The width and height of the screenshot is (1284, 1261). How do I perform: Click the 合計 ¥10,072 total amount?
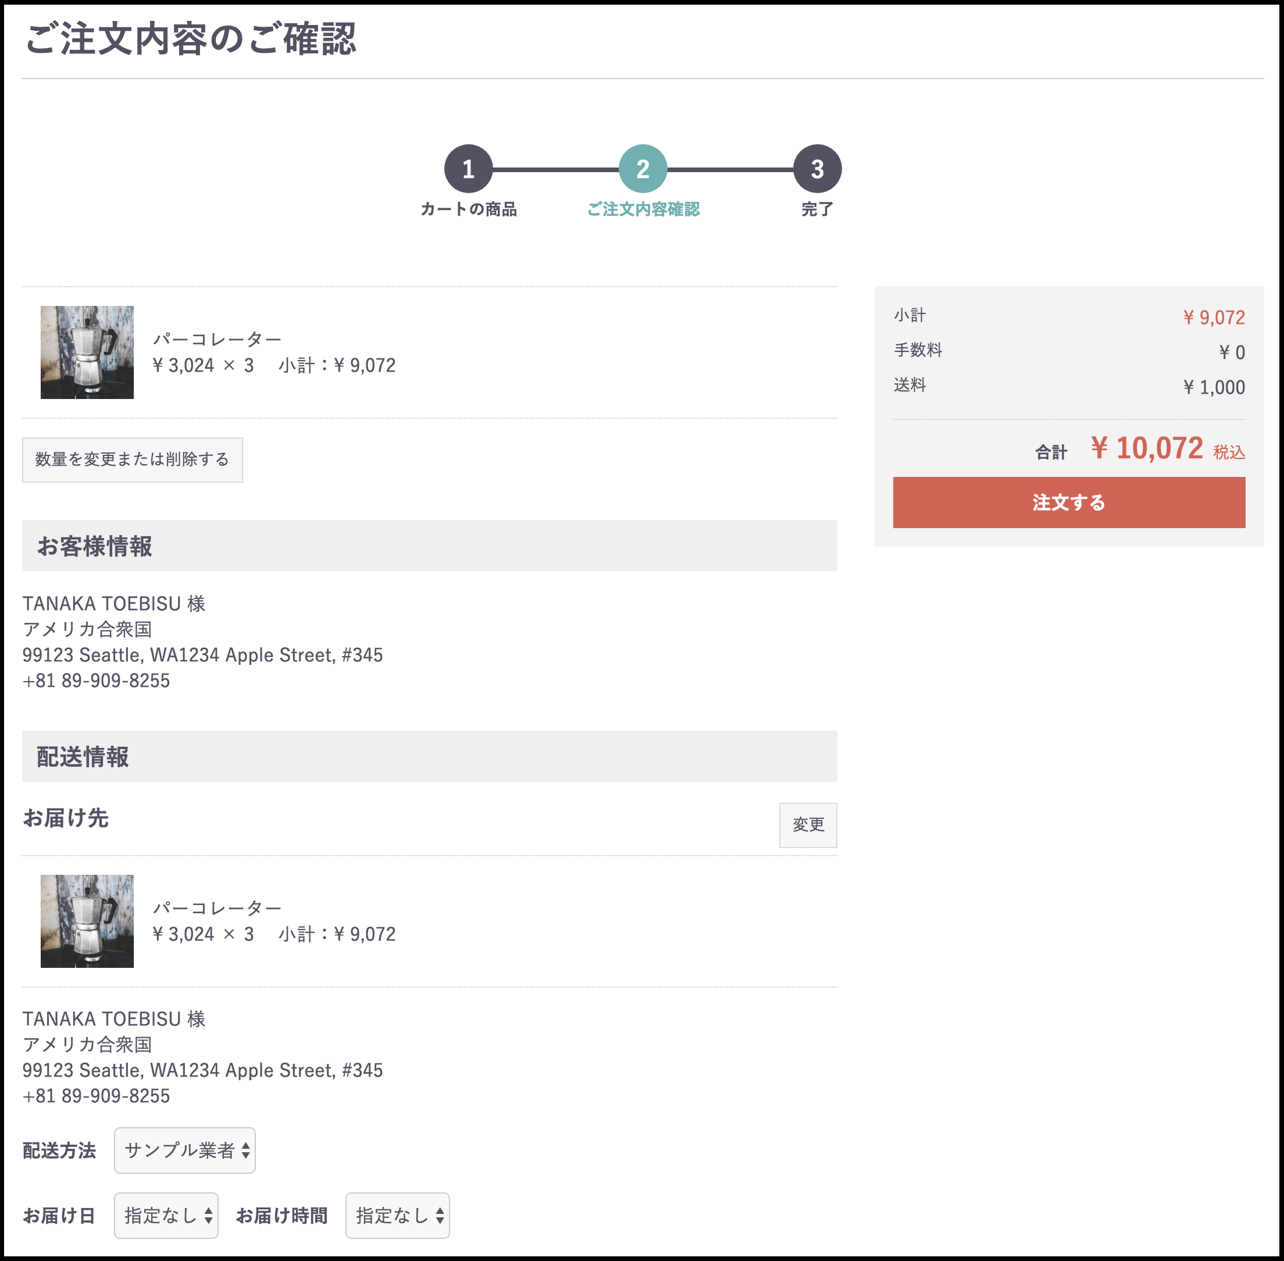pyautogui.click(x=1146, y=448)
